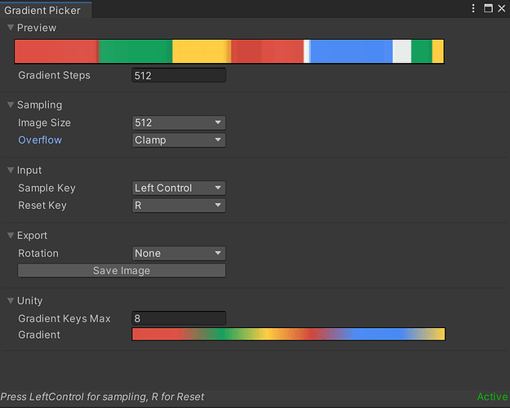Open the Rotation dropdown
This screenshot has width=510, height=408.
coord(179,253)
